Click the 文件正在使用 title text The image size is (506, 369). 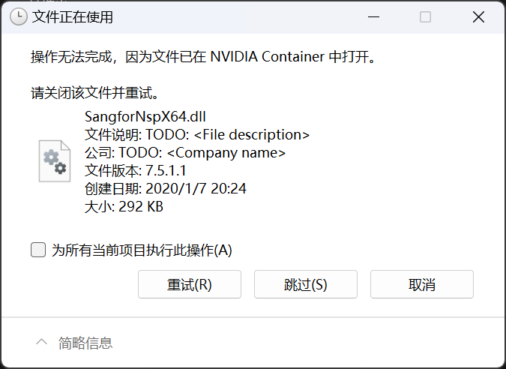tap(73, 17)
